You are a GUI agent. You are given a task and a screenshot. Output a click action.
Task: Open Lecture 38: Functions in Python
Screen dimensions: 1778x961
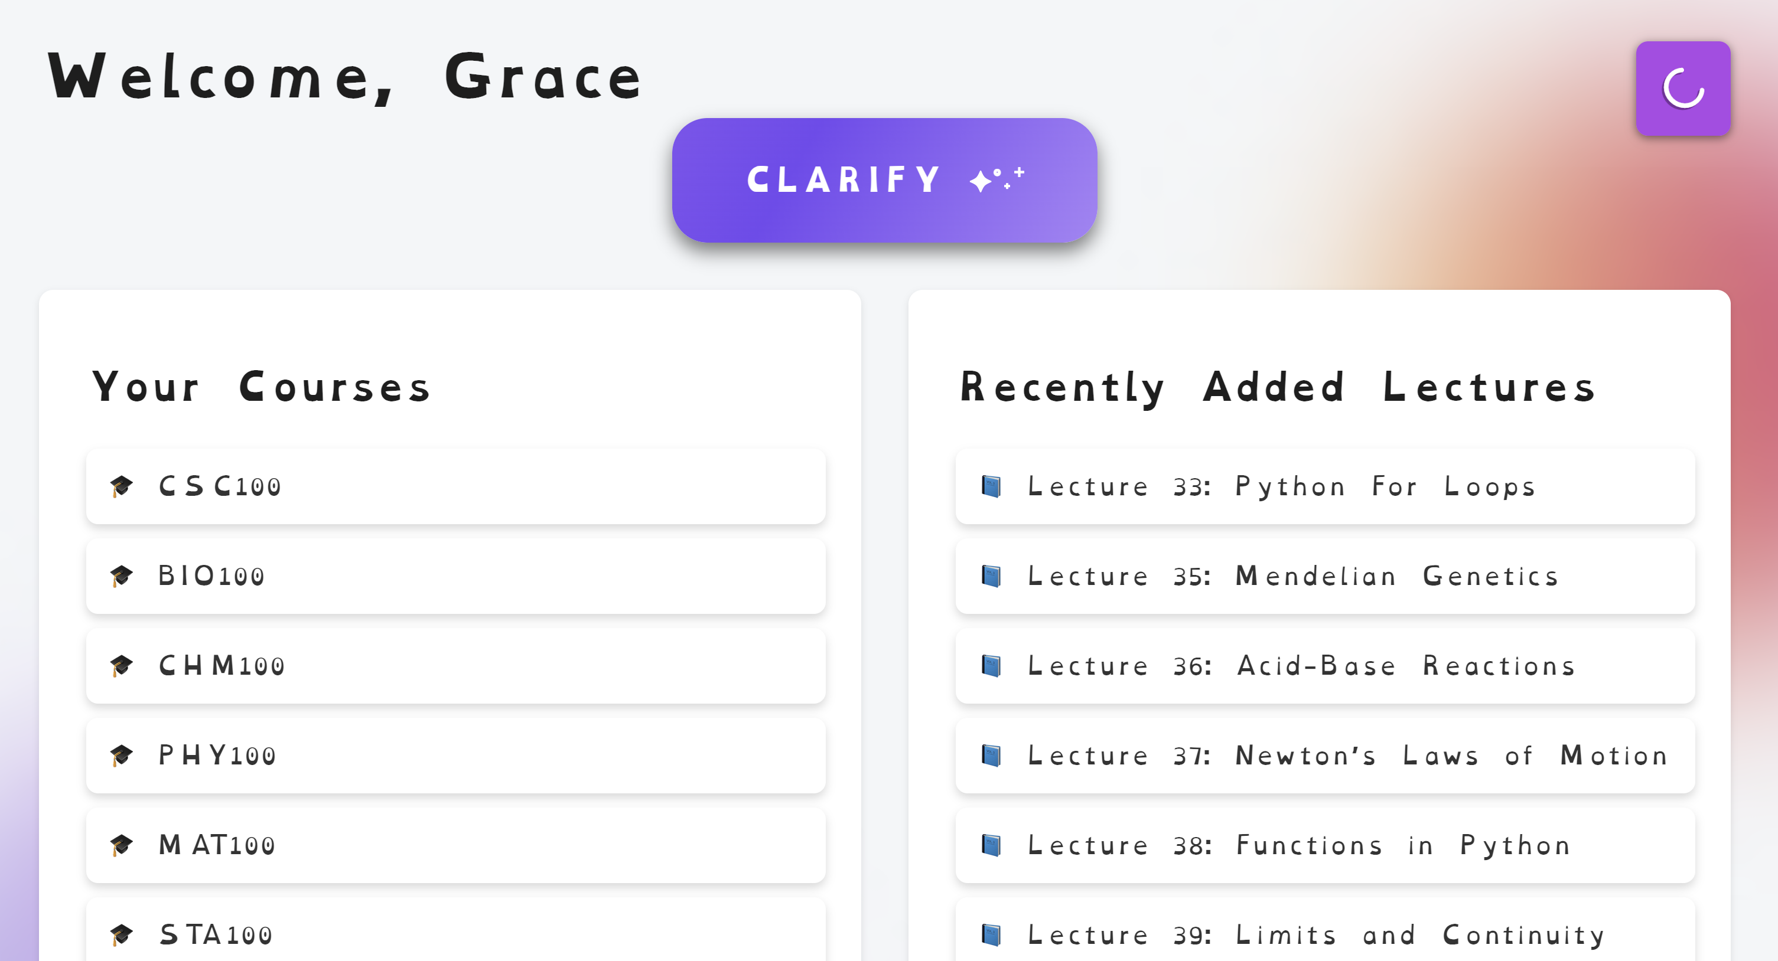[x=1325, y=845]
